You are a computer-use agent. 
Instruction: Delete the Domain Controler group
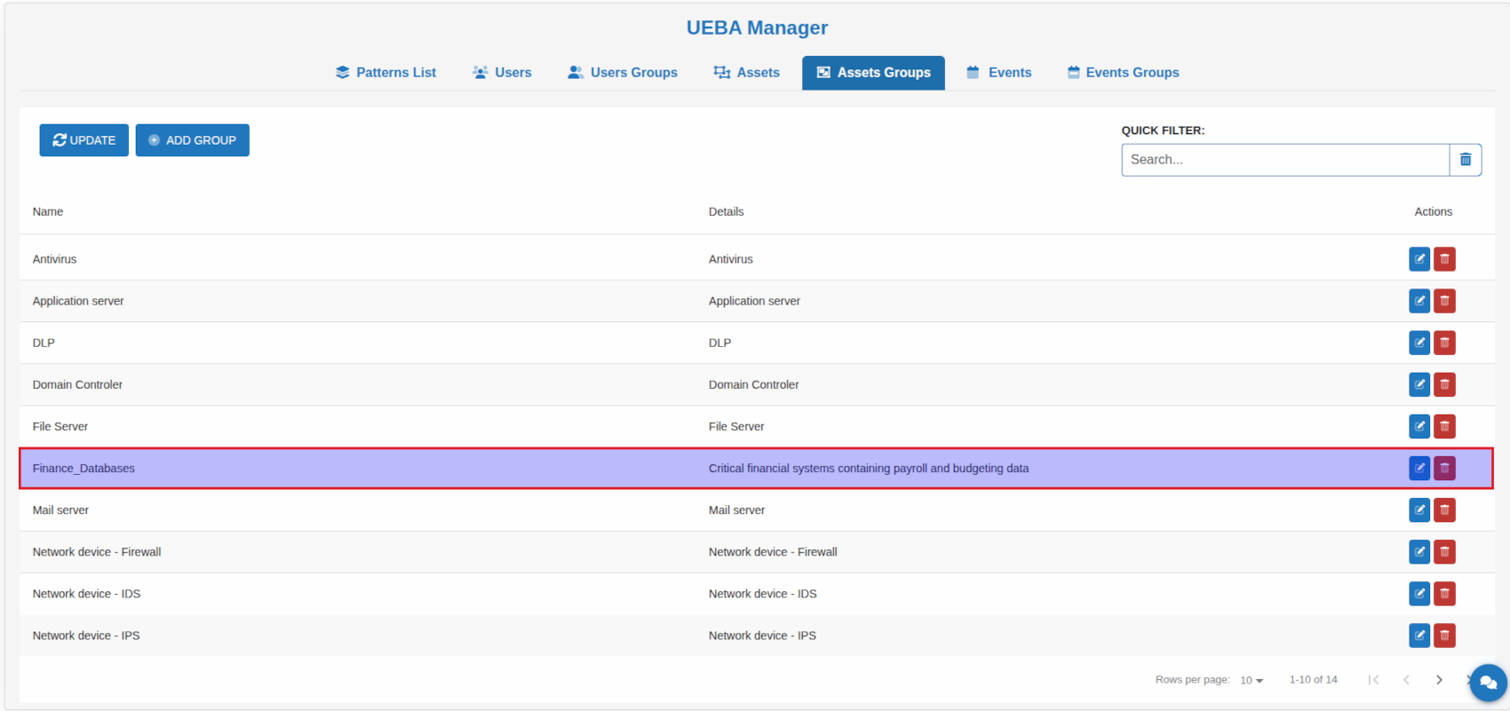coord(1444,384)
